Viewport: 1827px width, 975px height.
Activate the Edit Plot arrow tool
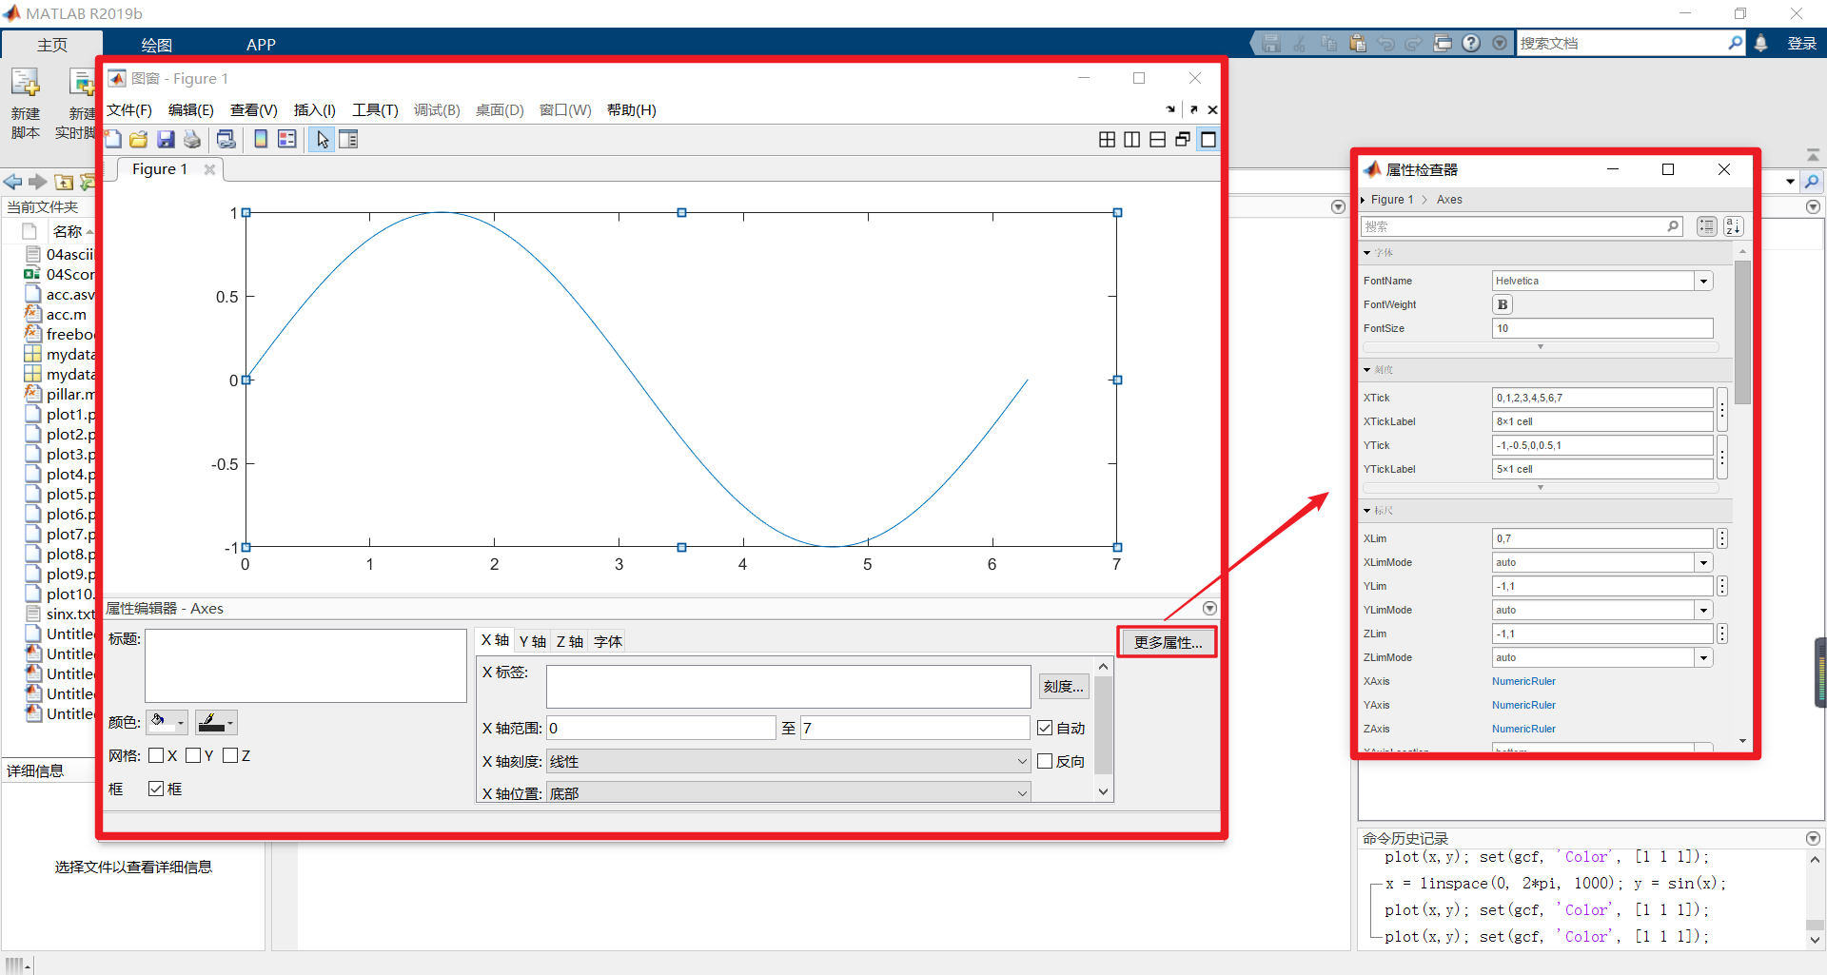321,139
